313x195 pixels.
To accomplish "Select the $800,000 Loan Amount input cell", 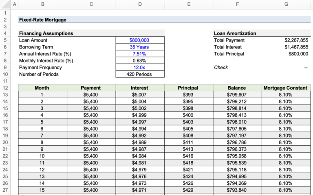I will pos(140,40).
